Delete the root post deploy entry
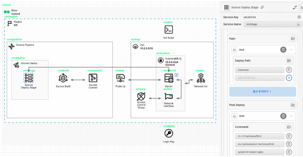 coord(283,116)
